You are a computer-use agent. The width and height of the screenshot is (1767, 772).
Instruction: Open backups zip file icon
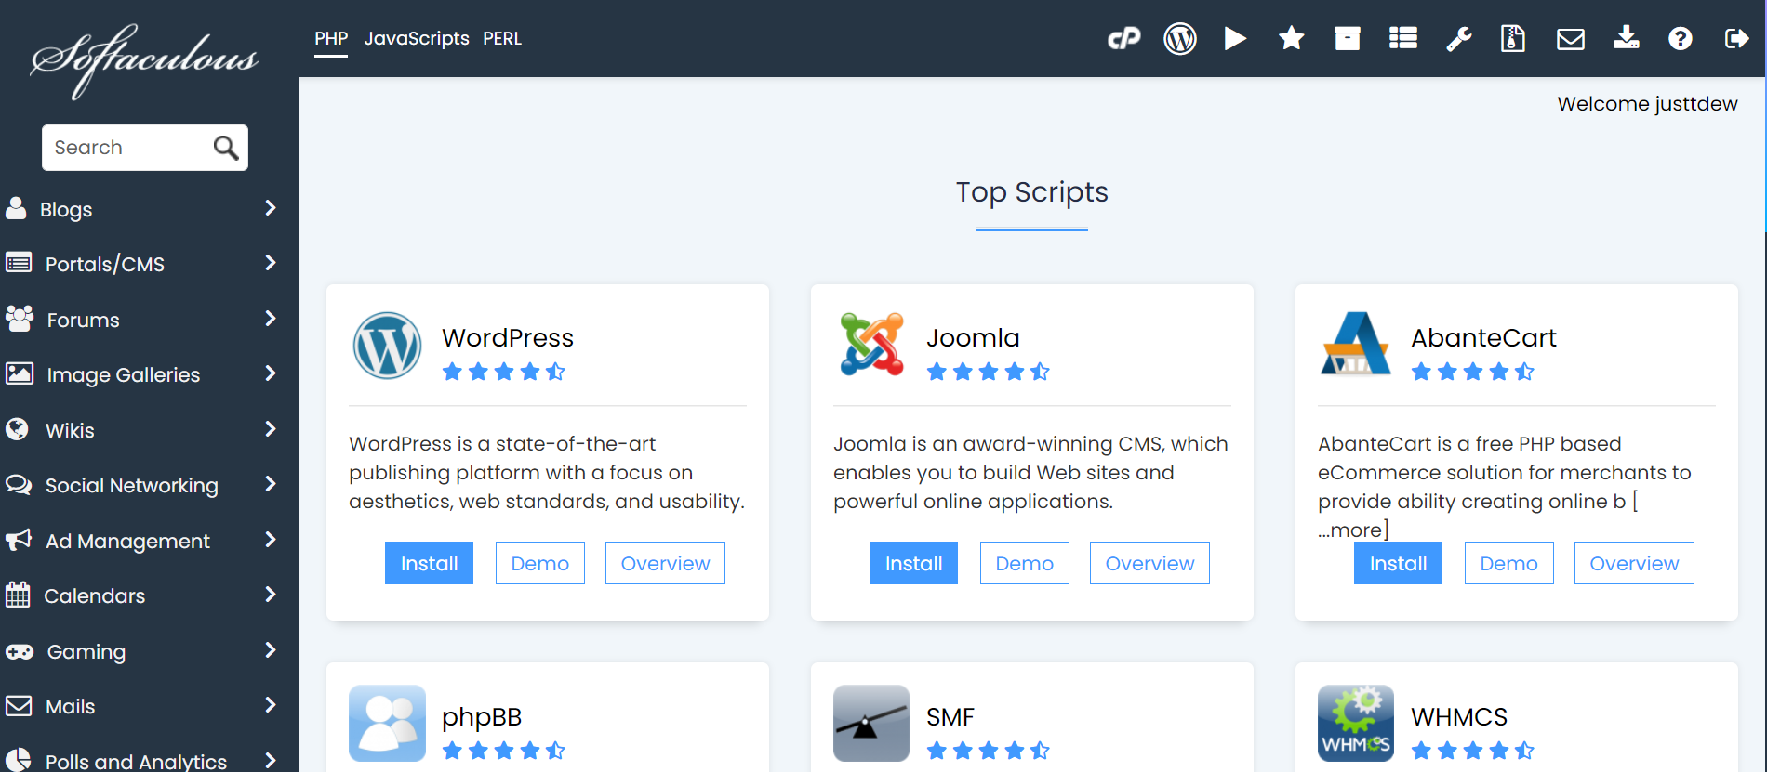(x=1513, y=38)
